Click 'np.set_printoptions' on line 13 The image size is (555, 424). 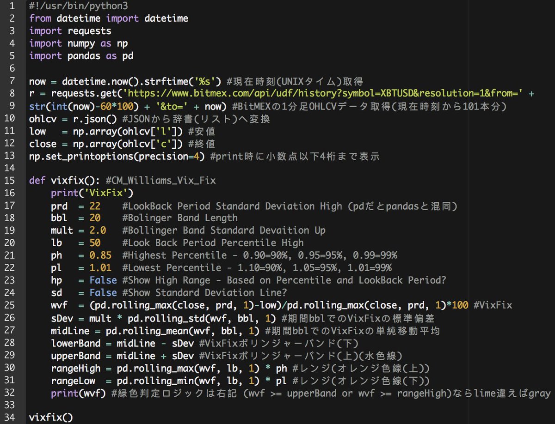81,156
